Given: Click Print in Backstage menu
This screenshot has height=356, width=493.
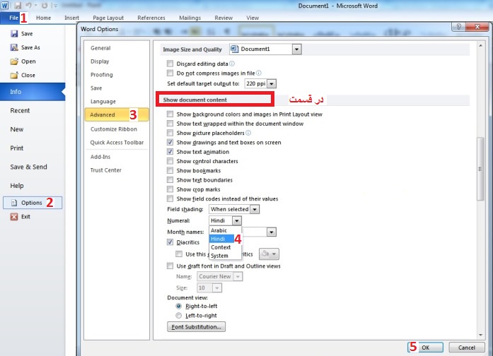Looking at the screenshot, I should click(17, 148).
